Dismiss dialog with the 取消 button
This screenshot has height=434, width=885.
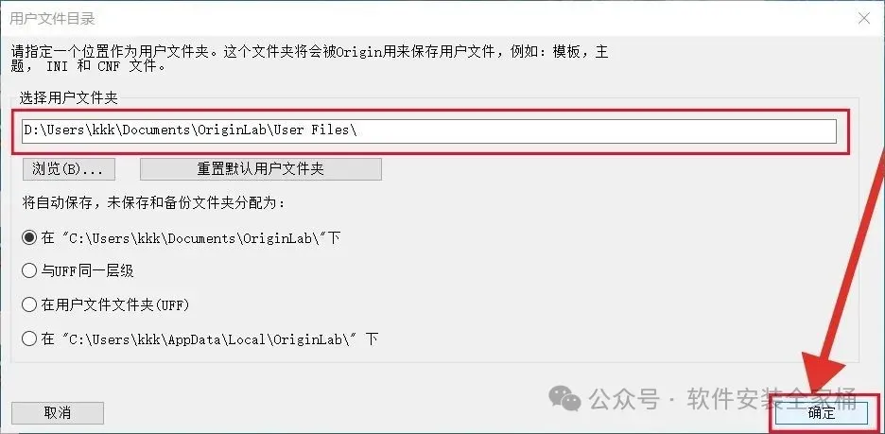(58, 412)
